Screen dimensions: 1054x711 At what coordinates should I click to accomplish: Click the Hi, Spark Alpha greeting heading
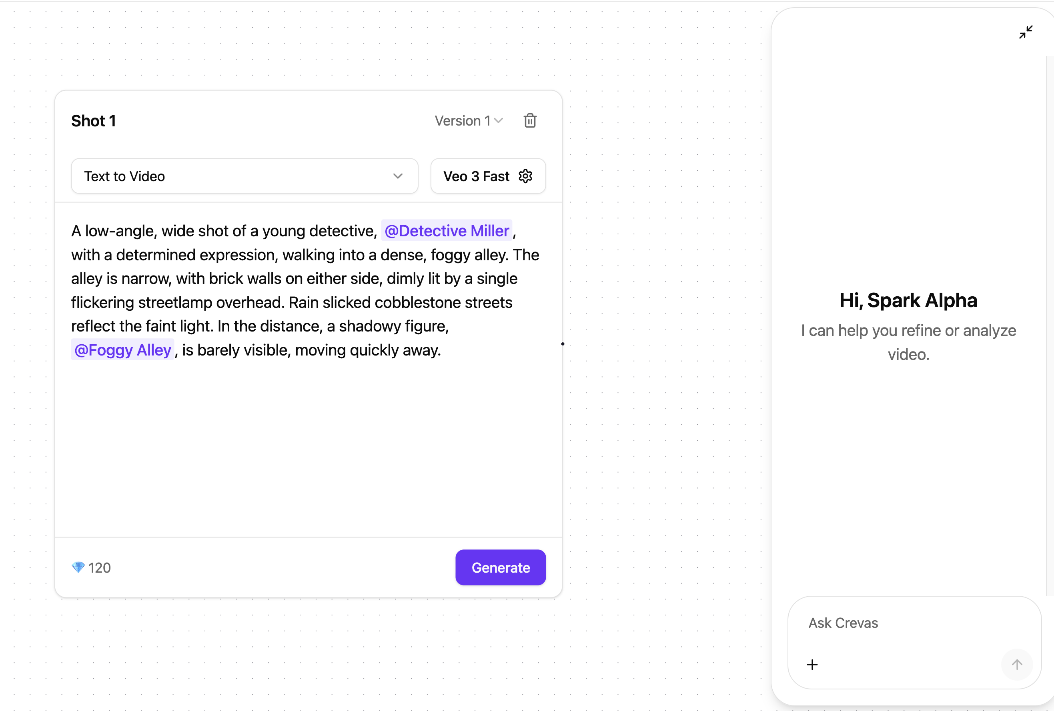pyautogui.click(x=908, y=300)
